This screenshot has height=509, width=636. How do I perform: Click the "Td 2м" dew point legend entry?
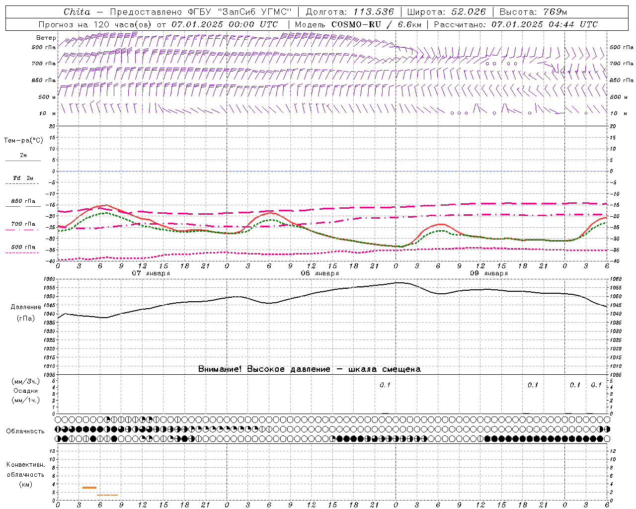tap(23, 178)
